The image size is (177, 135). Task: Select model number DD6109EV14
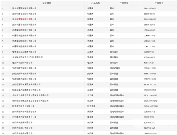click(x=149, y=112)
